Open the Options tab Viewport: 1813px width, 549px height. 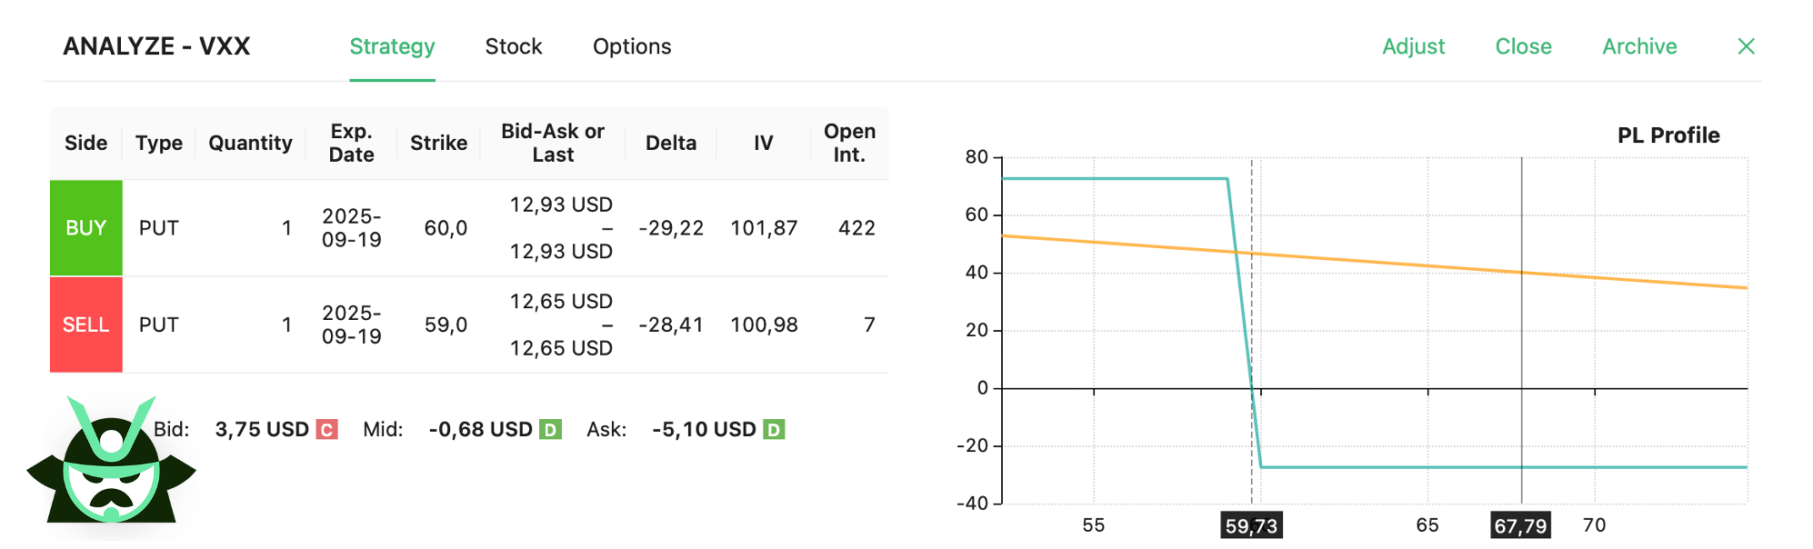coord(632,46)
